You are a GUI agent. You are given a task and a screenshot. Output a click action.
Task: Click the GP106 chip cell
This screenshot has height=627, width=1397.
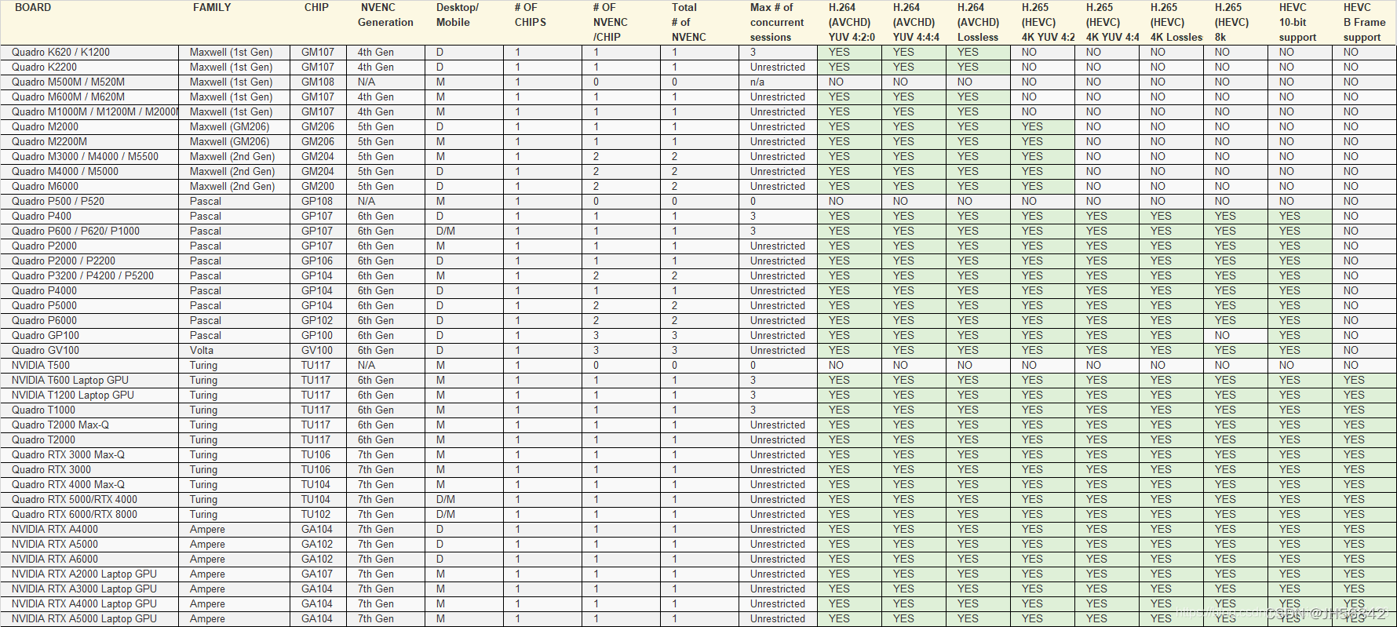coord(317,261)
